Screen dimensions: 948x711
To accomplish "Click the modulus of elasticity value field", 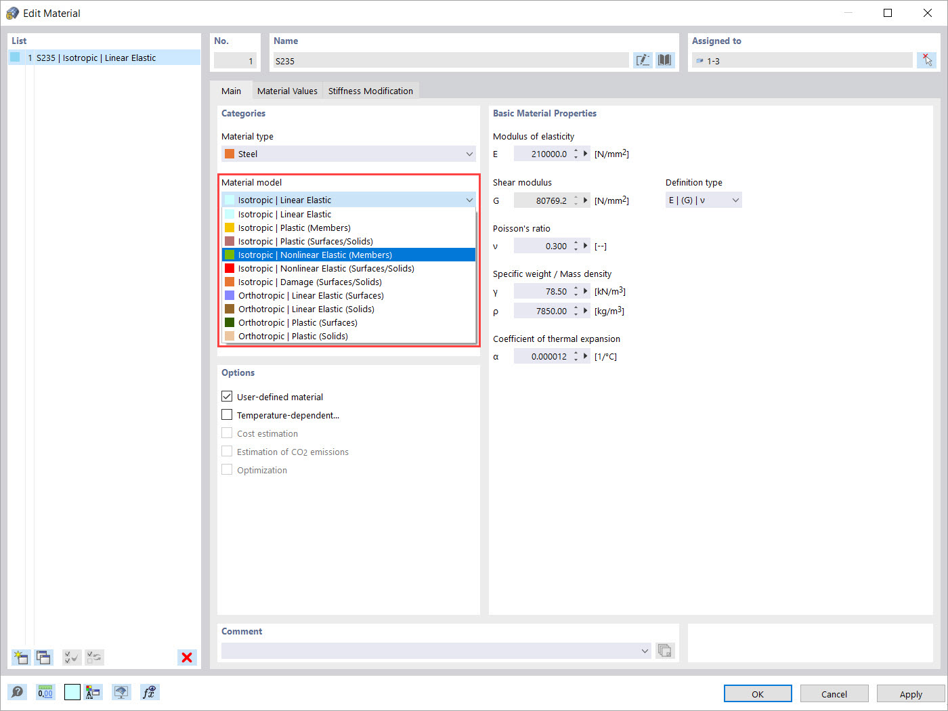I will point(542,154).
